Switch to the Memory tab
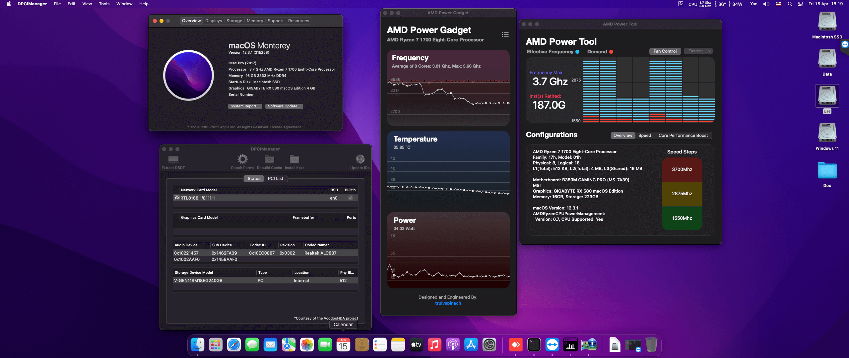This screenshot has height=358, width=849. point(255,21)
